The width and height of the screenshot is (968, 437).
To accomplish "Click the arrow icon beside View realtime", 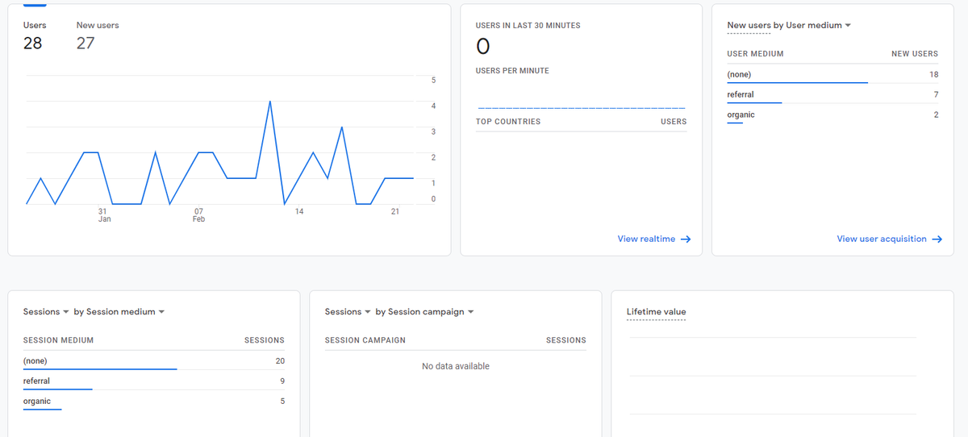I will coord(686,239).
